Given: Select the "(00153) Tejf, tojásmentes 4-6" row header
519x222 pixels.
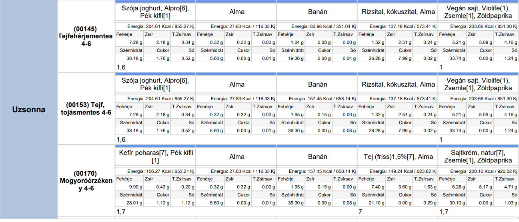Looking at the screenshot, I should [85, 109].
